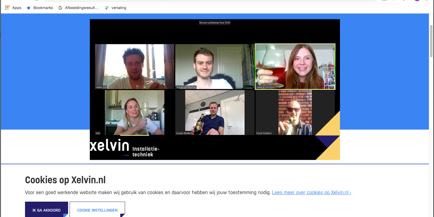
Task: Select the Jasper Wortelboer video tile
Action: click(215, 67)
